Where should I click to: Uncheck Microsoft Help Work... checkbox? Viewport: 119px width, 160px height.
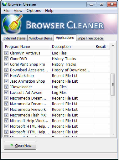(x=6, y=121)
